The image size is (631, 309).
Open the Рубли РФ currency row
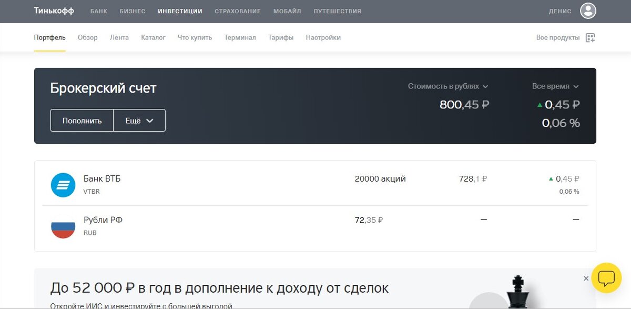[x=315, y=226]
